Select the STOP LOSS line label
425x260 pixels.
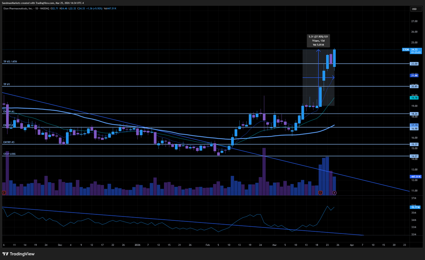point(9,154)
